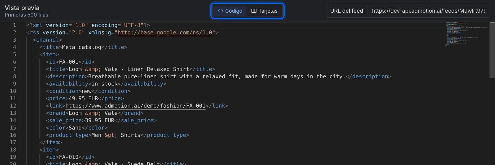This screenshot has width=495, height=165.
Task: Click the code minimap overview
Action: tap(467, 34)
